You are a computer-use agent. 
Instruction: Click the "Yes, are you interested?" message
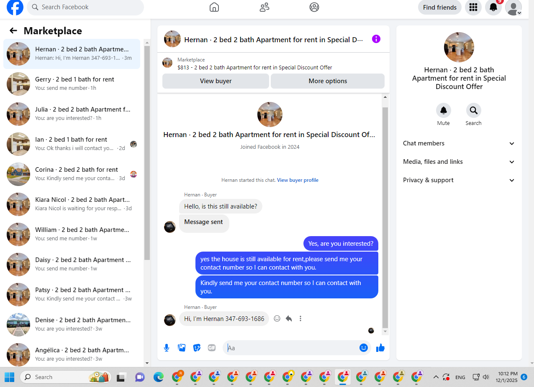(341, 244)
